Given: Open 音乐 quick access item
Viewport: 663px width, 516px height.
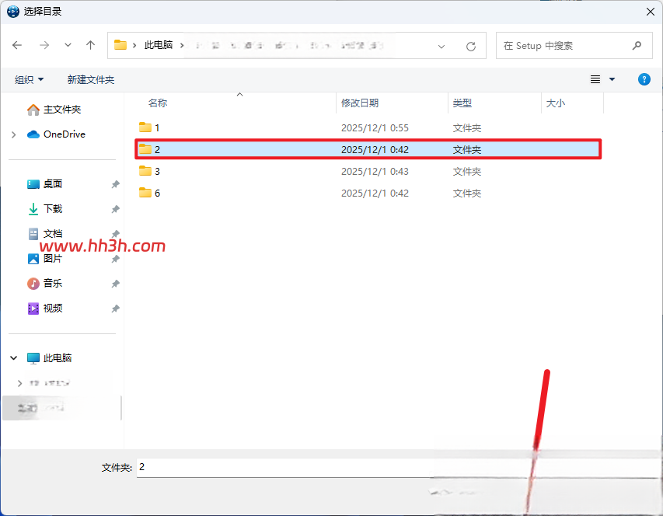Looking at the screenshot, I should (x=45, y=283).
